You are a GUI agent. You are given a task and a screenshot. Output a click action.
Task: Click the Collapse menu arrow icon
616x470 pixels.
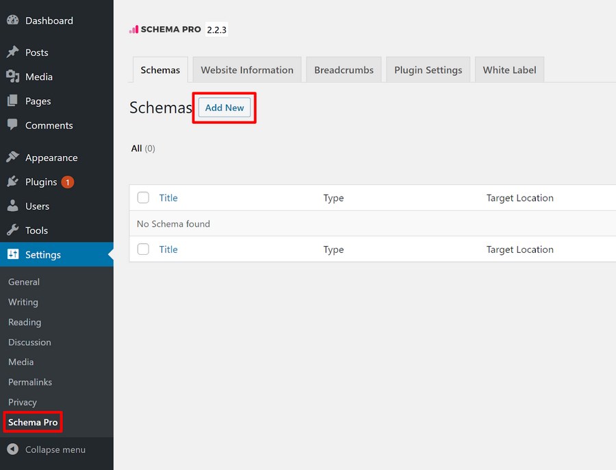(12, 449)
